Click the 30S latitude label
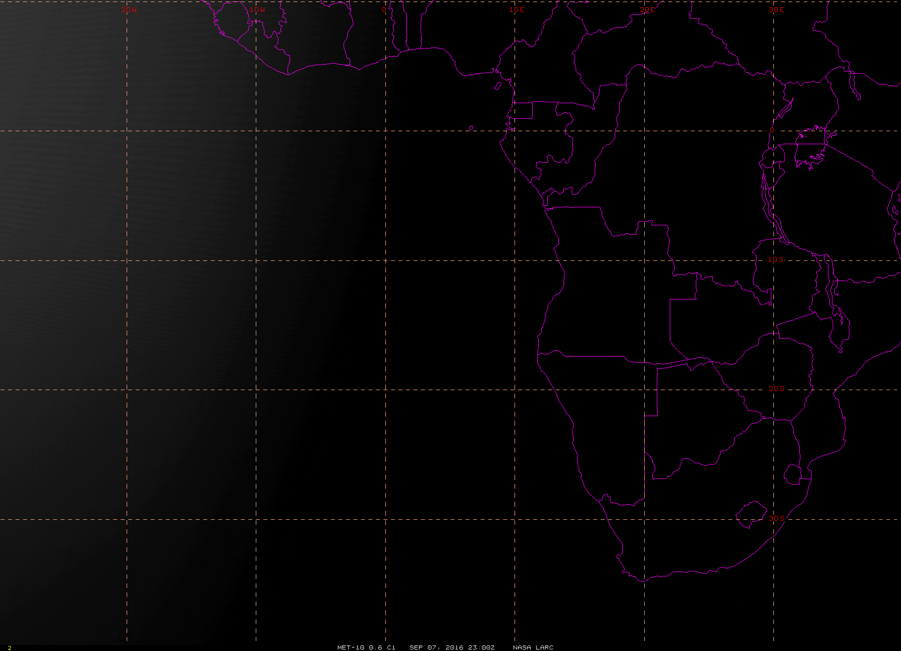The image size is (901, 651). 776,518
